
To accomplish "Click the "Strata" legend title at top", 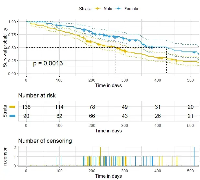I will (85, 8).
